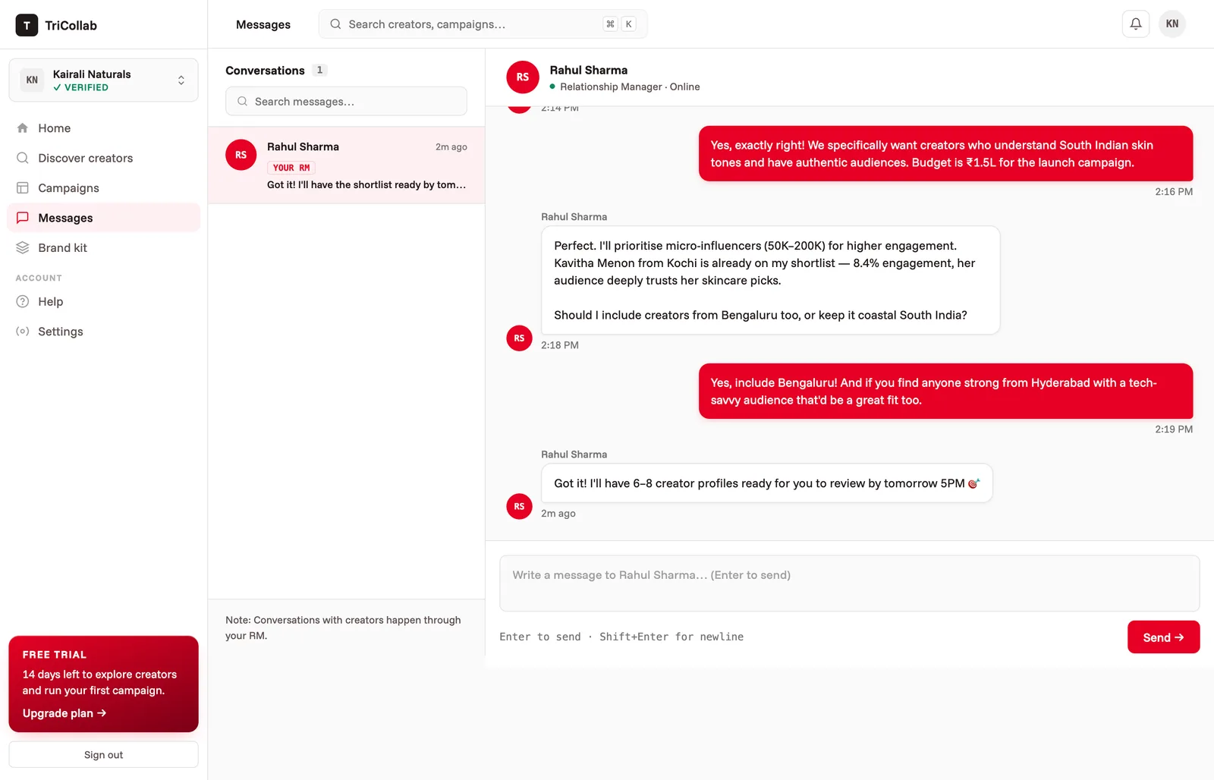
Task: Click the message box to Rahul Sharma
Action: click(x=849, y=583)
